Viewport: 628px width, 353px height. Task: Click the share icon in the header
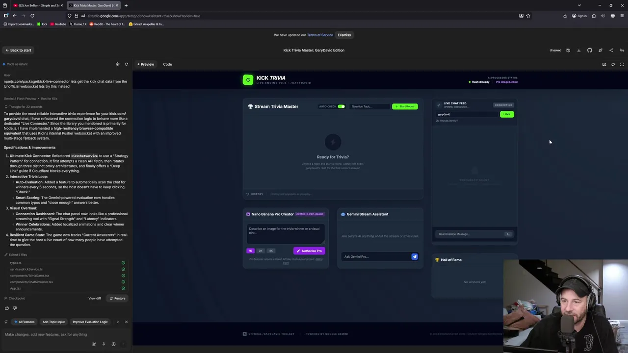click(x=611, y=50)
